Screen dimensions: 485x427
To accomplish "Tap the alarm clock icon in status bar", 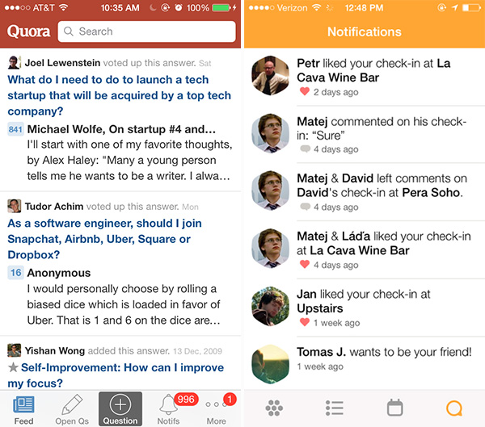I will (x=179, y=7).
